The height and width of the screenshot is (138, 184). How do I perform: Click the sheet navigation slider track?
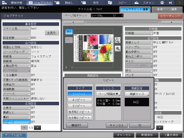click(122, 22)
